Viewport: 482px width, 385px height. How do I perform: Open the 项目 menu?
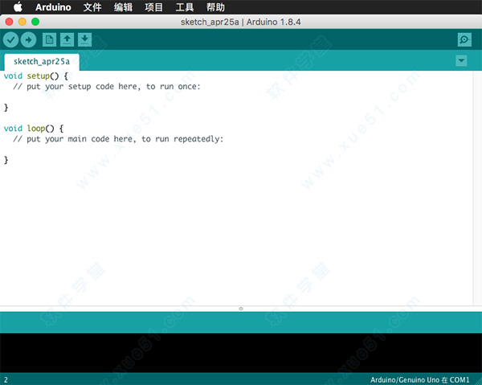pyautogui.click(x=153, y=7)
